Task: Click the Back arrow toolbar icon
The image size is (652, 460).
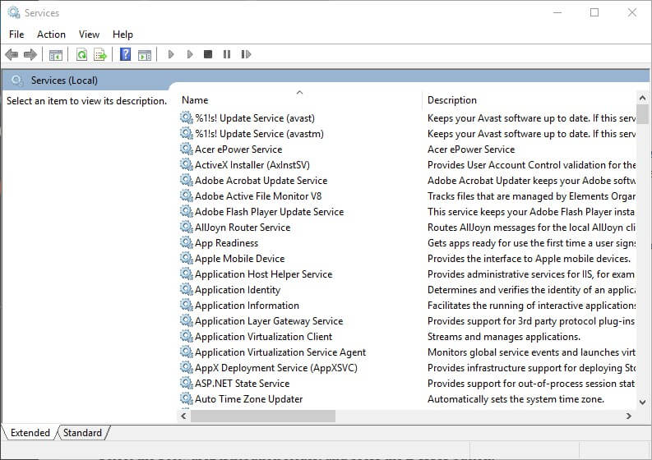Action: click(x=12, y=54)
